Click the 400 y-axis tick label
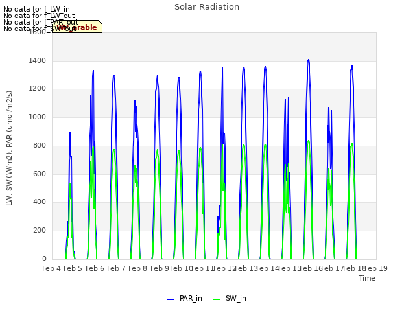Image resolution: width=415 pixels, height=311 pixels. pos(40,202)
